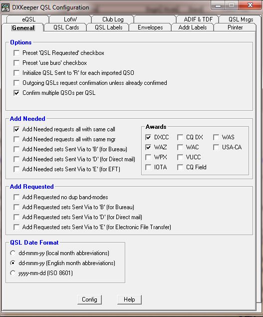This screenshot has width=263, height=317.
Task: Open the Club Log tab
Action: 113,19
